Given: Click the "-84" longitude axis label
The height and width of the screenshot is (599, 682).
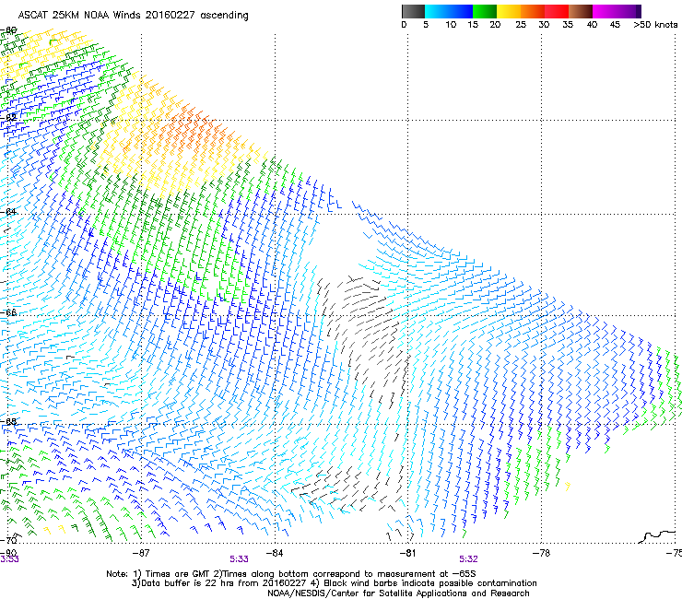Looking at the screenshot, I should click(275, 553).
